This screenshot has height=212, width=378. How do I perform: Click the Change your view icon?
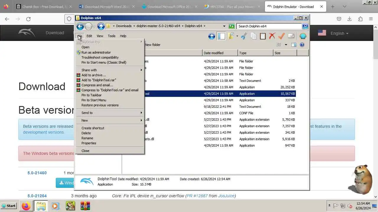click(279, 45)
